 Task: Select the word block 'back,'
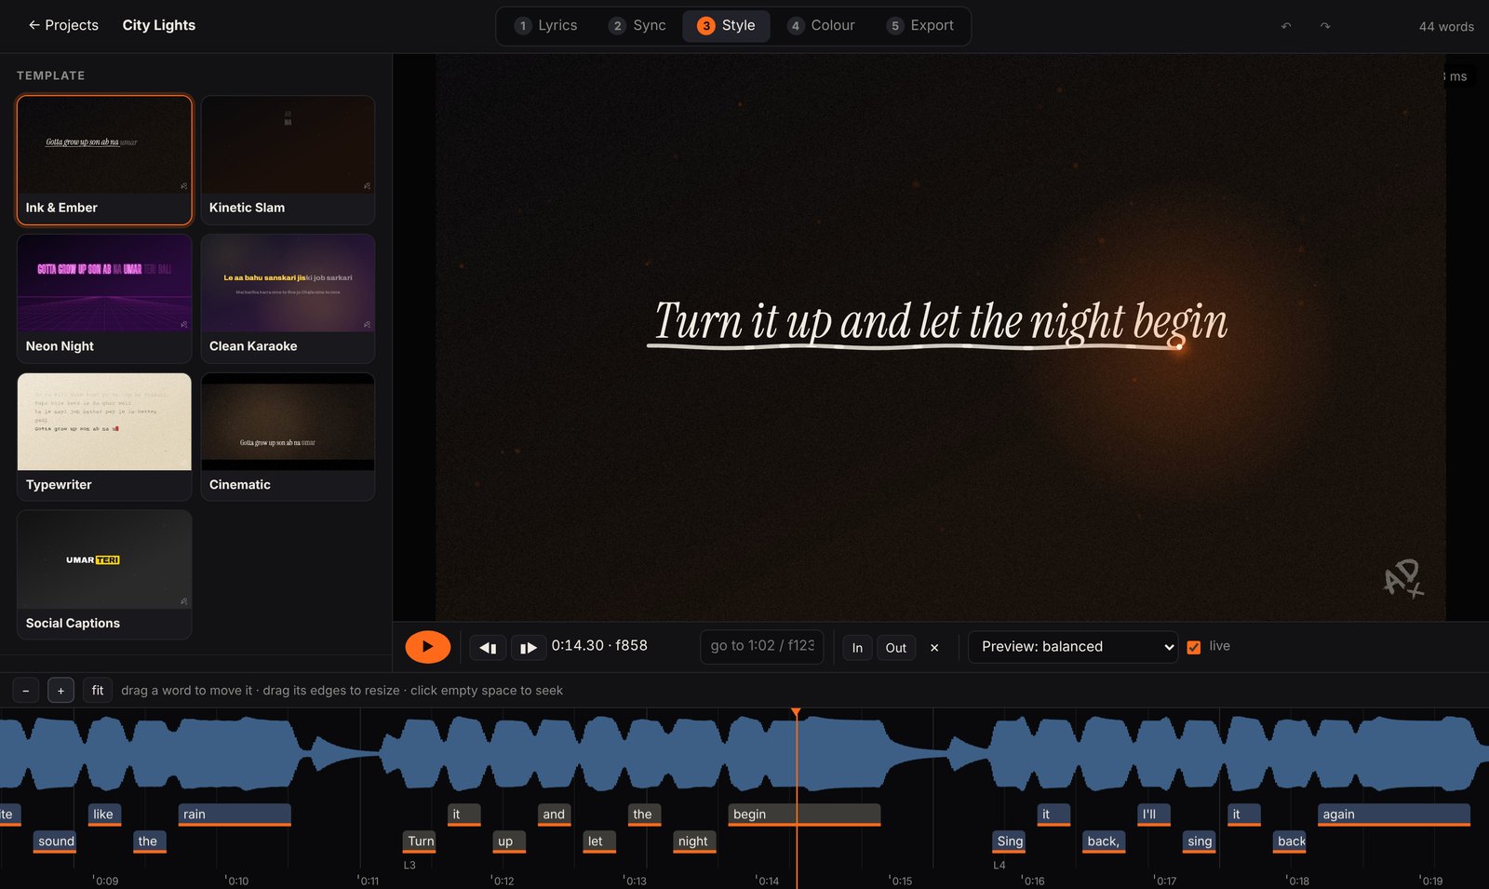(1105, 842)
